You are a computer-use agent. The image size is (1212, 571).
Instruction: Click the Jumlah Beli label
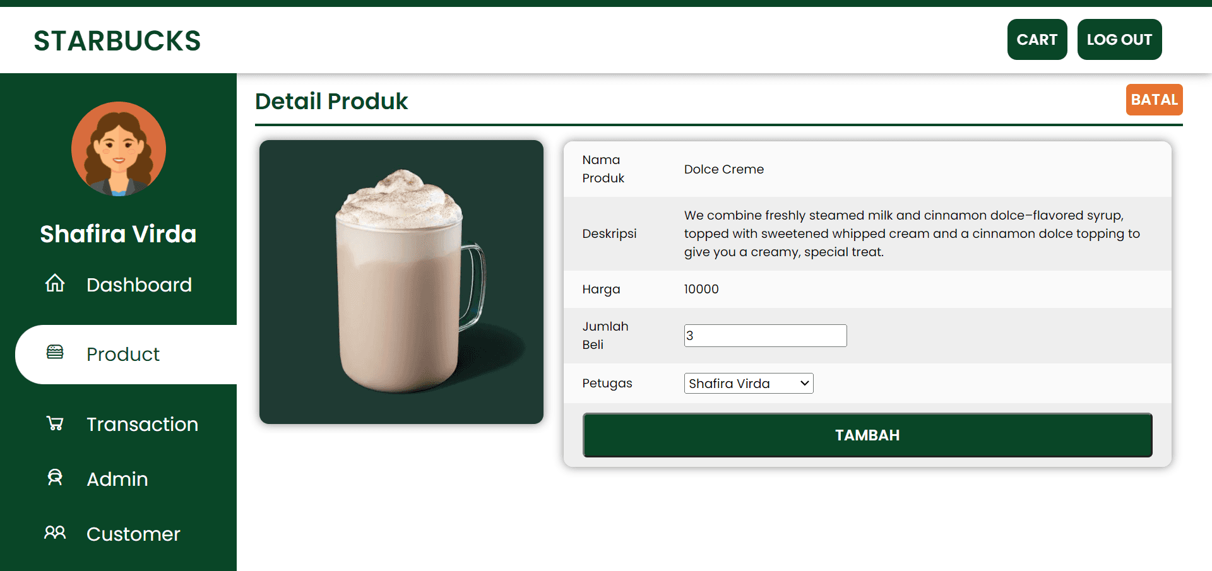605,336
